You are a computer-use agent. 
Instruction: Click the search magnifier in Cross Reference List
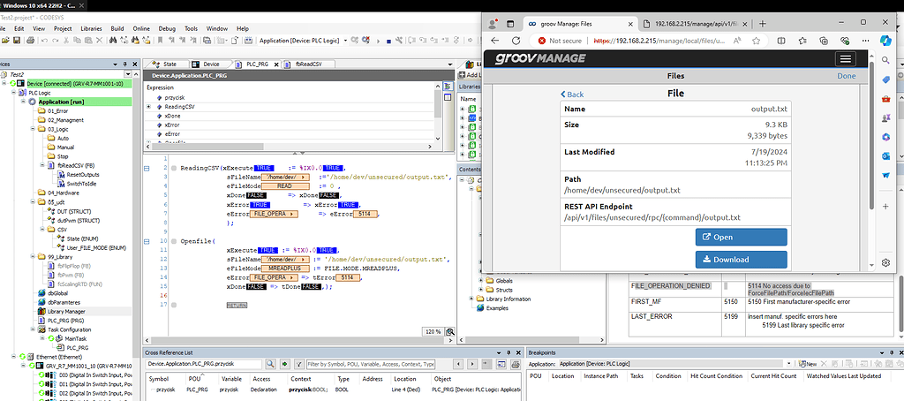(270, 364)
